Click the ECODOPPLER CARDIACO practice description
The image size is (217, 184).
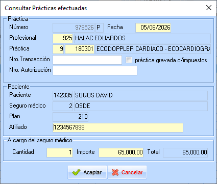click(x=153, y=49)
